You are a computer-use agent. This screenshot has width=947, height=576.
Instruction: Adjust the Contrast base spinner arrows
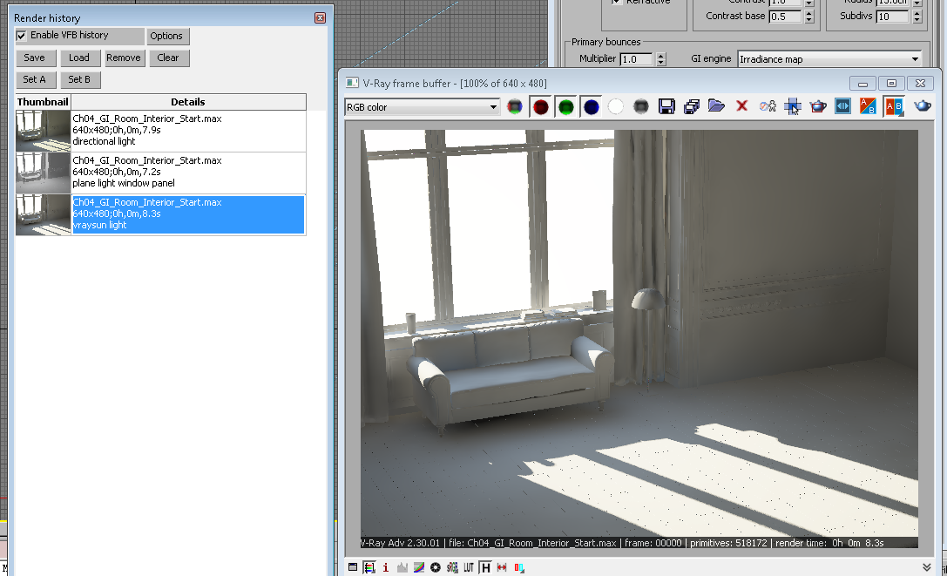click(810, 17)
